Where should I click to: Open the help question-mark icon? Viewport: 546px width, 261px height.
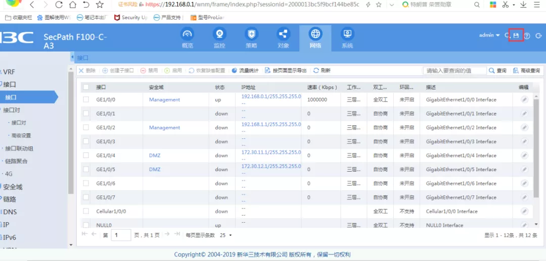(527, 36)
